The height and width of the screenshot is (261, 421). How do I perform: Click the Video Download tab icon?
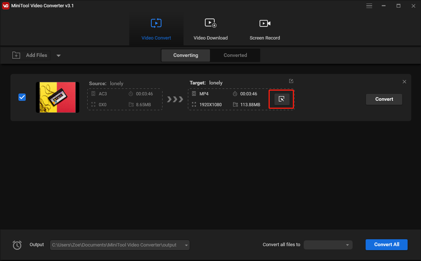(211, 23)
